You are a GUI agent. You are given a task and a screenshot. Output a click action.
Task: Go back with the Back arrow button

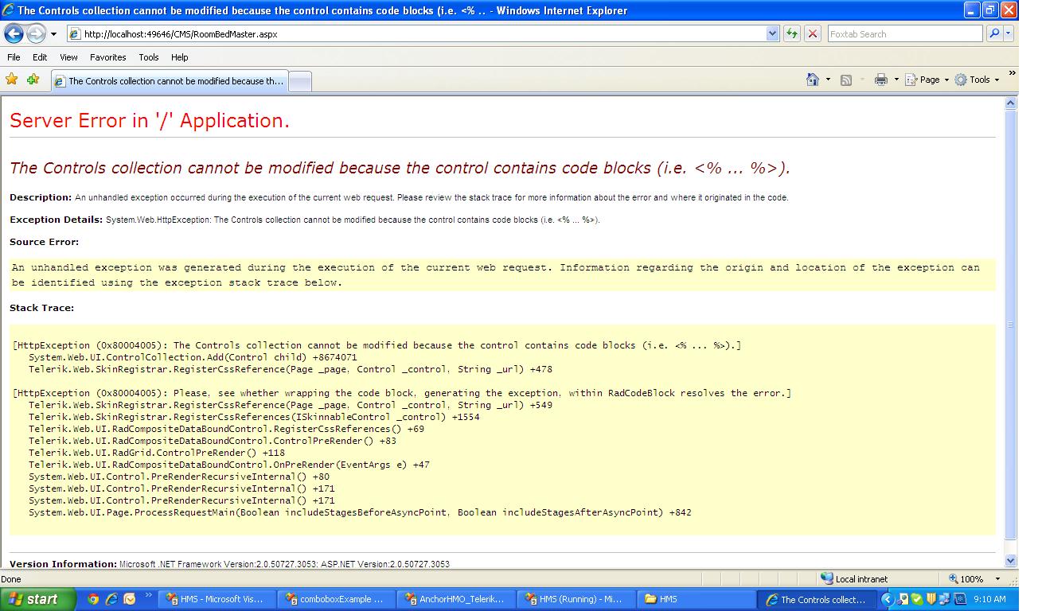14,33
